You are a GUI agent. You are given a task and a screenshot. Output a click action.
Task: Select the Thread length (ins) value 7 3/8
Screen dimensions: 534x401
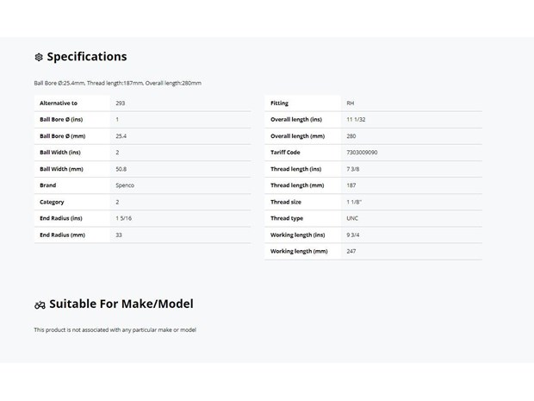pos(353,169)
